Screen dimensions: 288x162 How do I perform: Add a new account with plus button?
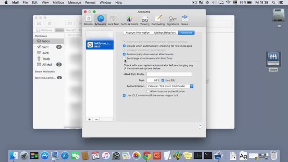89,119
